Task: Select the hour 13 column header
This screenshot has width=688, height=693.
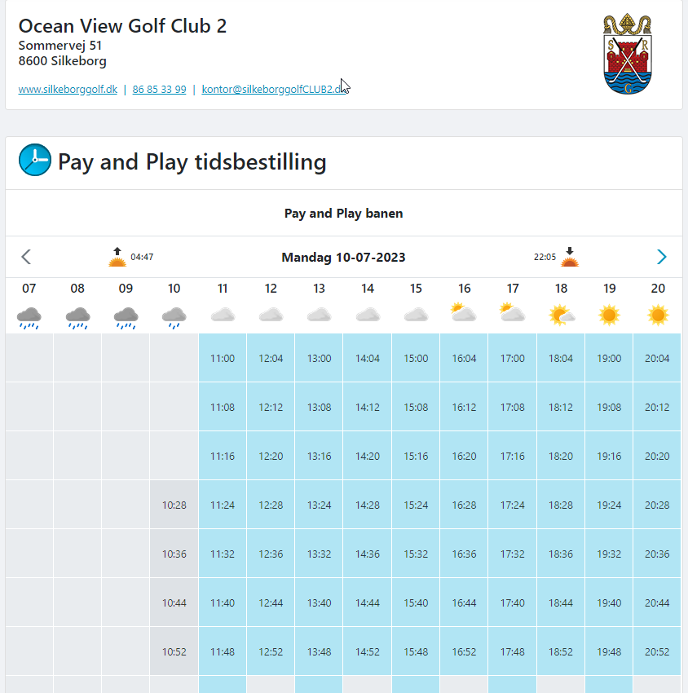Action: pos(319,288)
